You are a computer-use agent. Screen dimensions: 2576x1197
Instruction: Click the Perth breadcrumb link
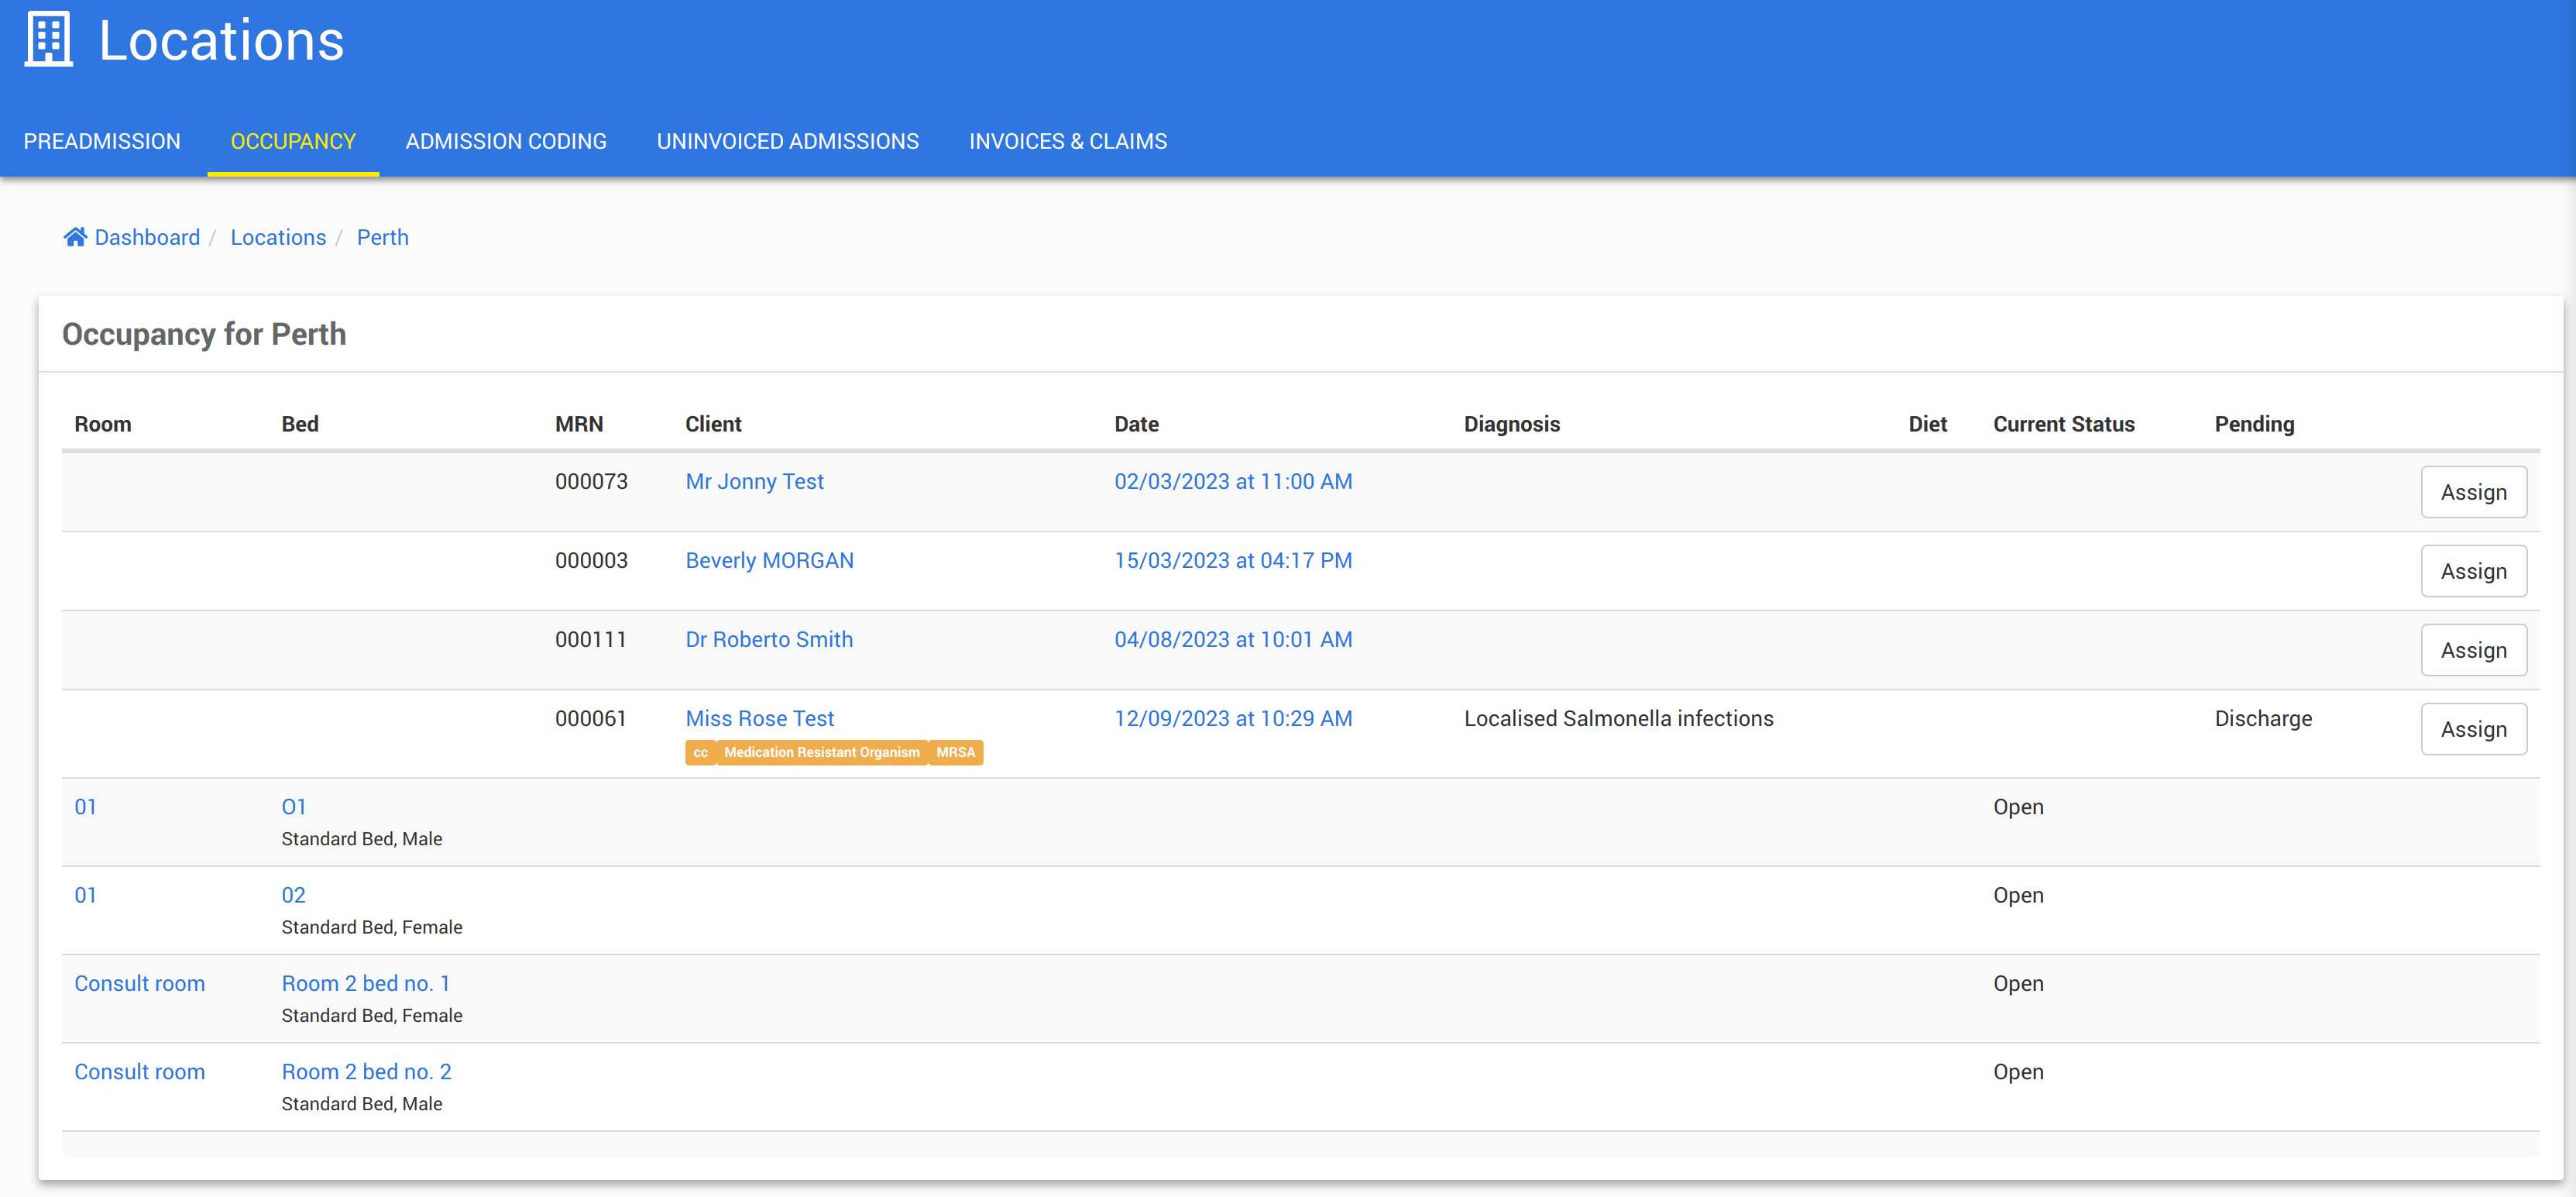point(382,237)
